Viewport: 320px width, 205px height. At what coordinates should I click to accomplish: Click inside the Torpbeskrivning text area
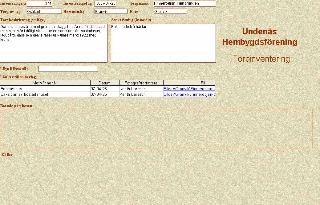(x=54, y=43)
